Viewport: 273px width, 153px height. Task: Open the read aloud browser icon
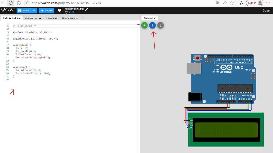225,3
